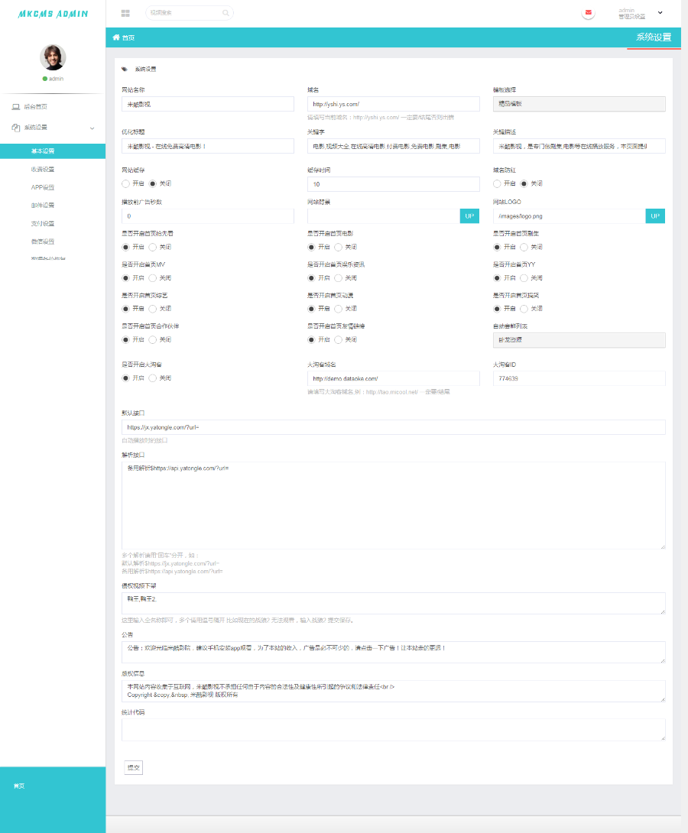Click the magnifier icon in the search box
This screenshot has height=833, width=688.
[226, 13]
